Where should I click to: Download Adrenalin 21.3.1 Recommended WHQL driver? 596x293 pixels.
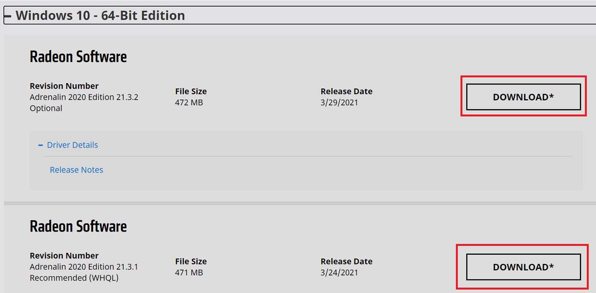[523, 267]
